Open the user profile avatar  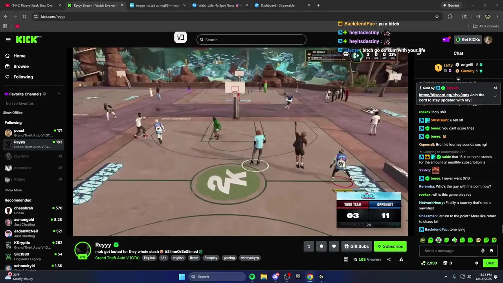[x=488, y=40]
